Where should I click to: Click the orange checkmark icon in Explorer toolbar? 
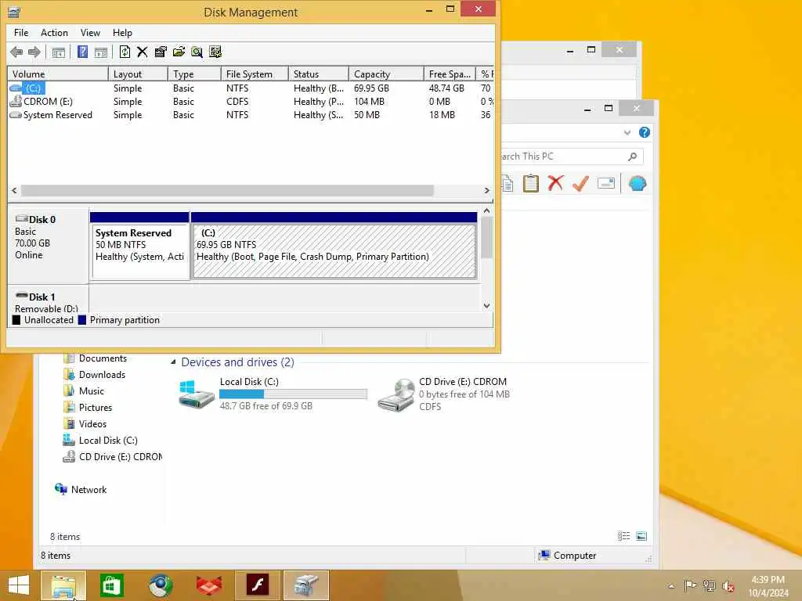tap(580, 183)
